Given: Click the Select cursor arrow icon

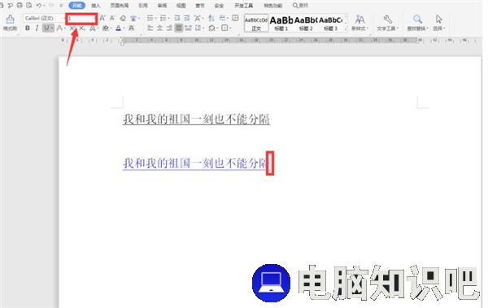Looking at the screenshot, I should 439,20.
